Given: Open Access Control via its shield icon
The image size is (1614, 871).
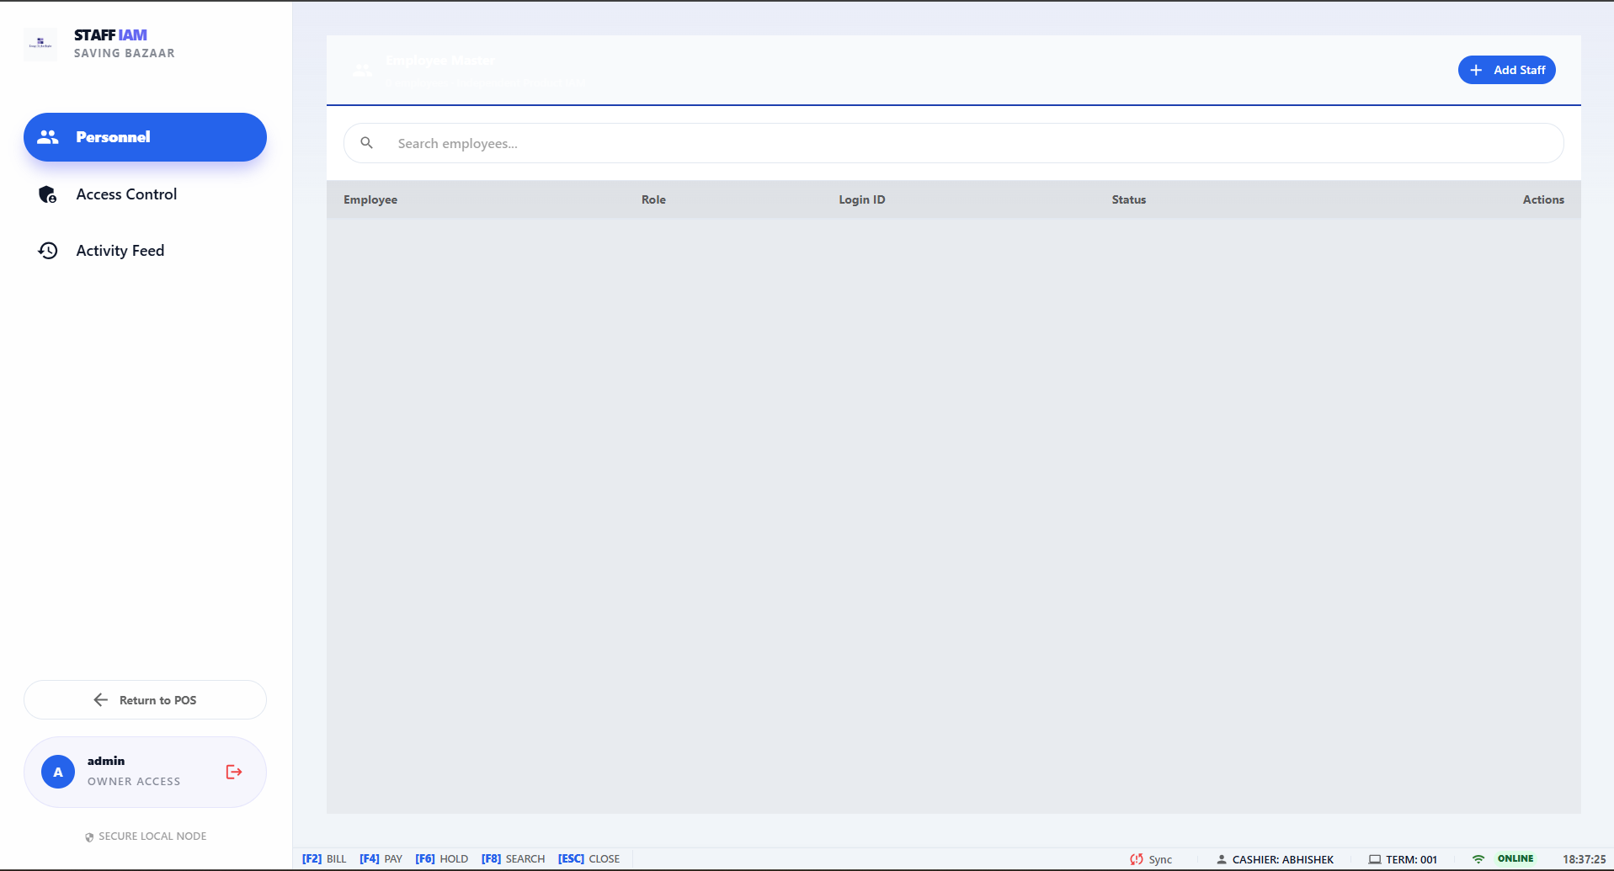Looking at the screenshot, I should [x=48, y=194].
